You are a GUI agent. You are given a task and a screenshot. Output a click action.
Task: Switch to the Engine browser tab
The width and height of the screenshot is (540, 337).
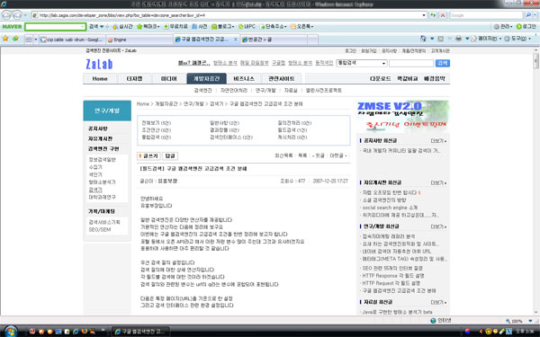tap(139, 40)
